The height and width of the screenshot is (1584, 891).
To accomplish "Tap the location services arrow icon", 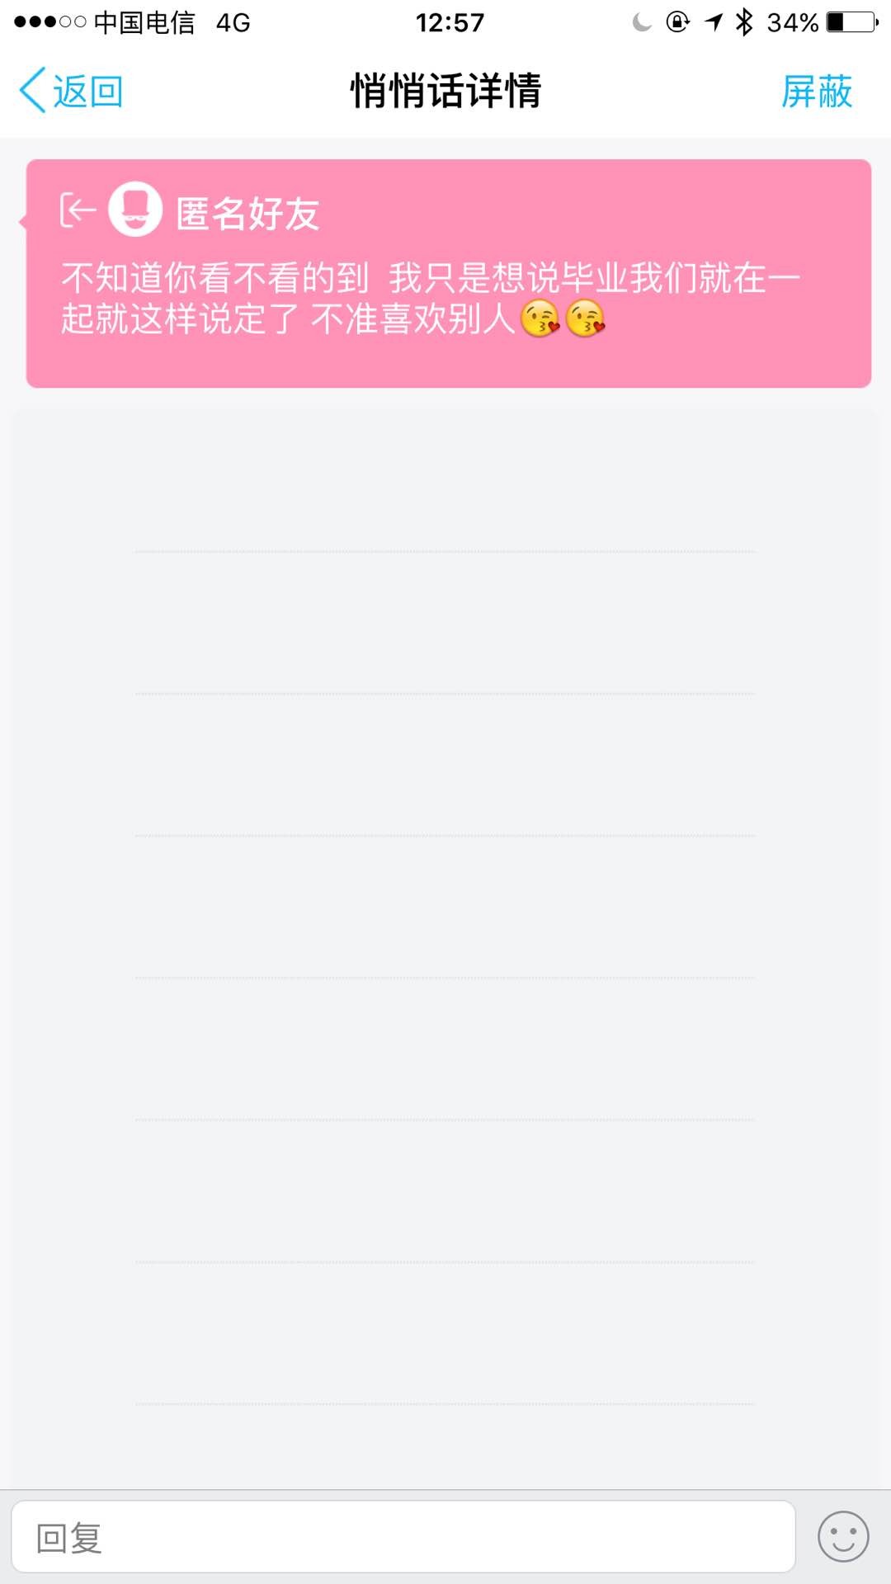I will coord(714,22).
